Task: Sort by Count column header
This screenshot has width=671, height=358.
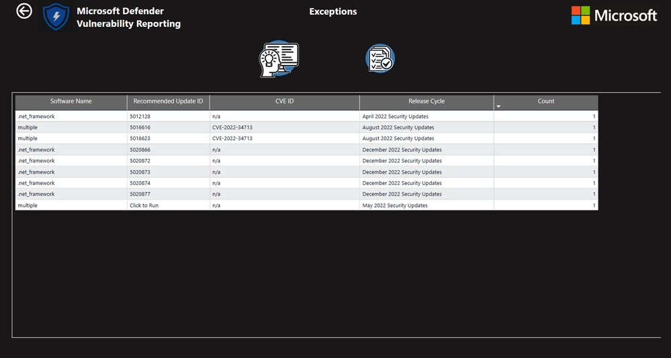Action: point(545,101)
